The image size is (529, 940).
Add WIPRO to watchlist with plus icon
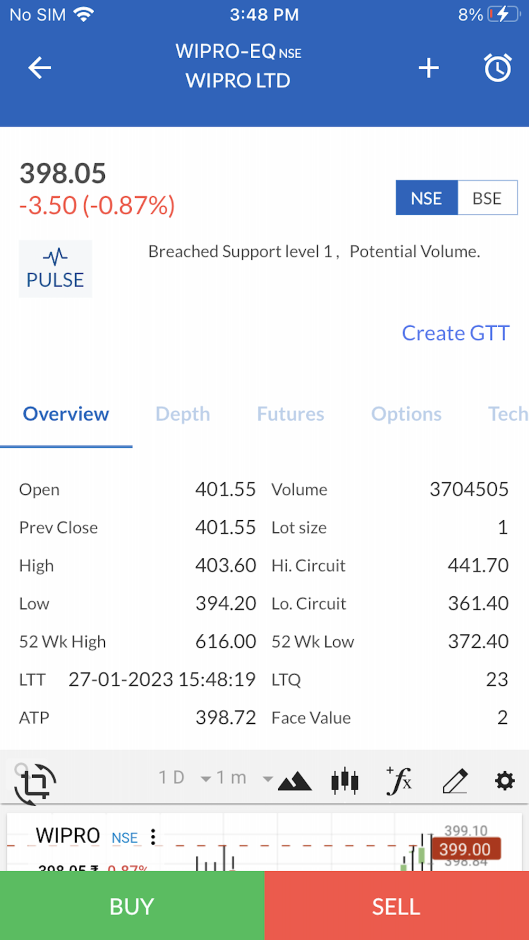tap(428, 68)
